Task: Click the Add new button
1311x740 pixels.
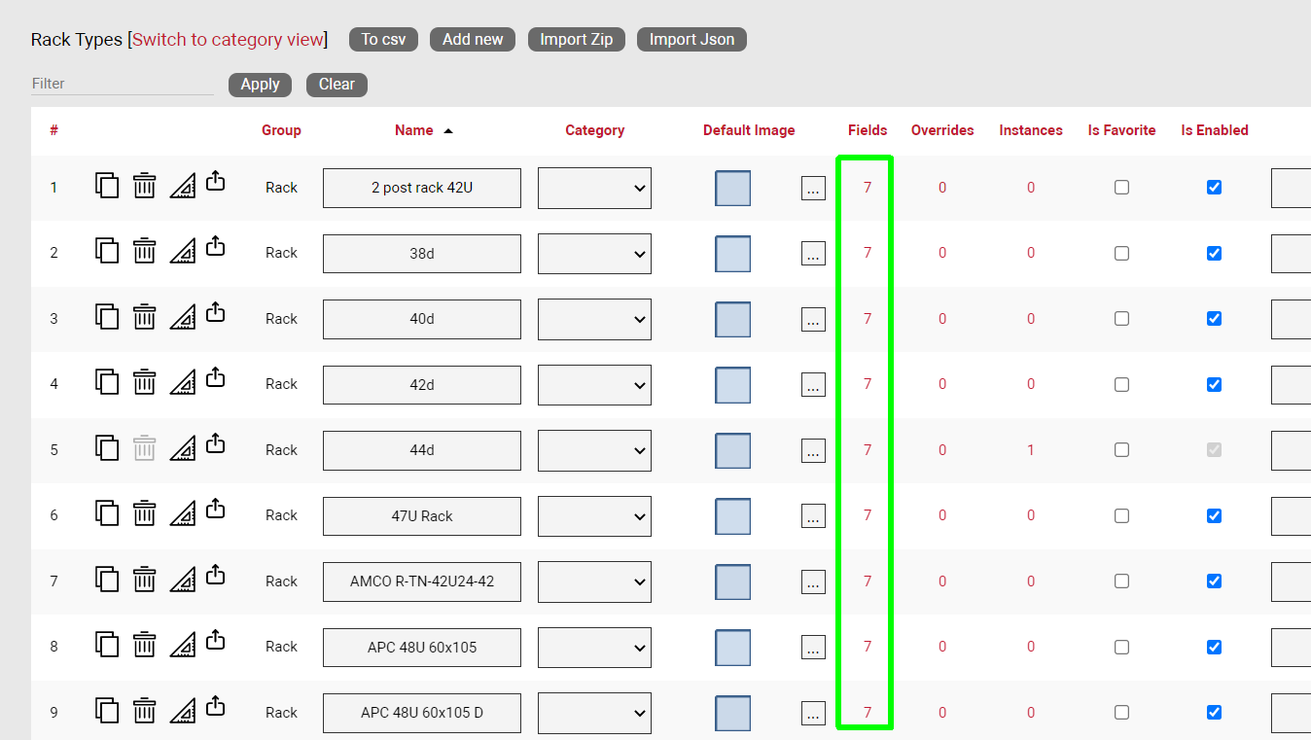Action: tap(473, 40)
